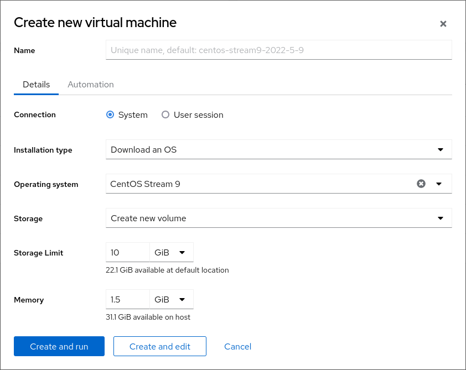Focus the virtual machine Name field
This screenshot has width=466, height=370.
click(278, 50)
